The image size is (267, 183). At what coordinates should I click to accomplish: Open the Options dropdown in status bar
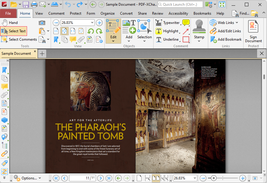tap(28, 178)
